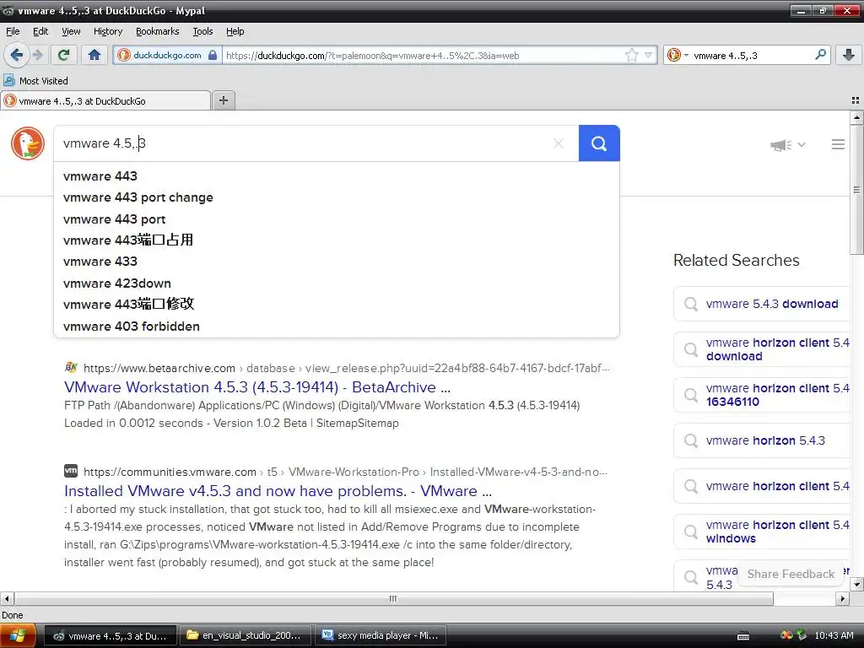864x648 pixels.
Task: Choose suggestion 'vmware 433'
Action: (100, 262)
